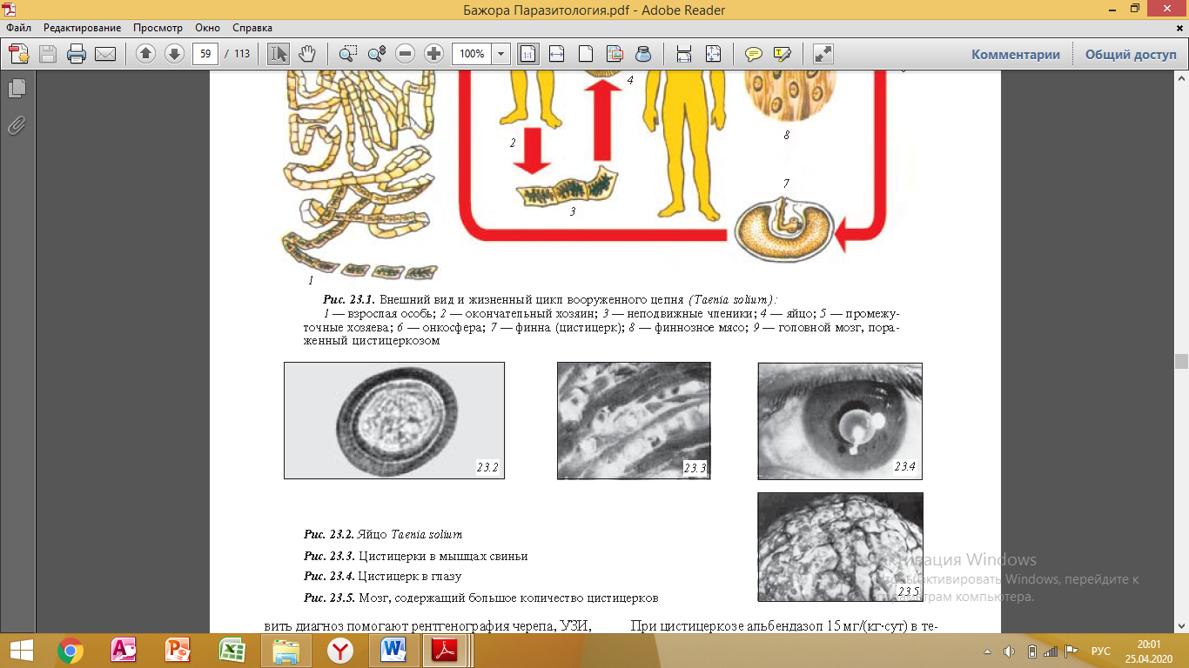The height and width of the screenshot is (668, 1189).
Task: Click caption 'Цистицерк в глазу'
Action: 409,576
